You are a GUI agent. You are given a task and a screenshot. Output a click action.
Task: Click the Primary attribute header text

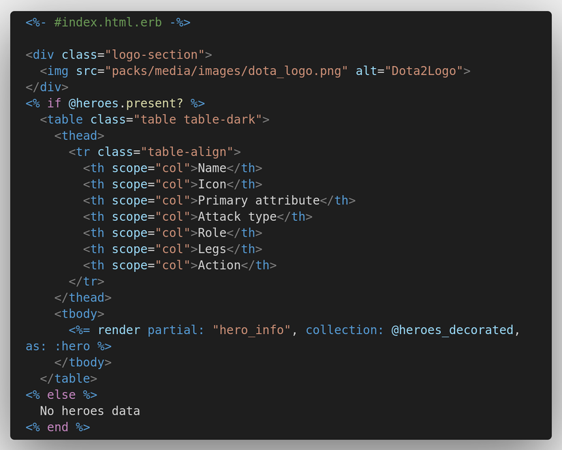click(x=259, y=200)
